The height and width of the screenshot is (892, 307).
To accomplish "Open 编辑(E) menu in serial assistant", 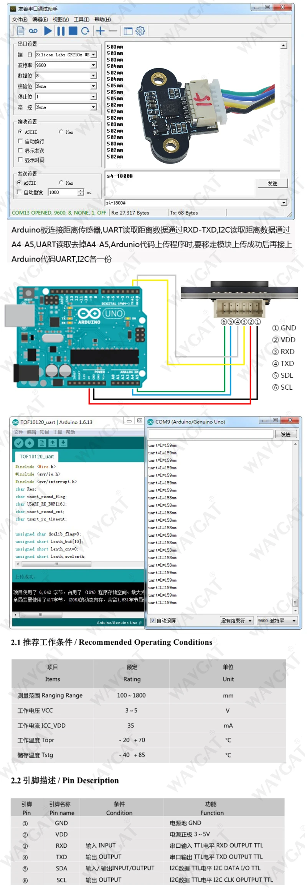I will pos(40,19).
